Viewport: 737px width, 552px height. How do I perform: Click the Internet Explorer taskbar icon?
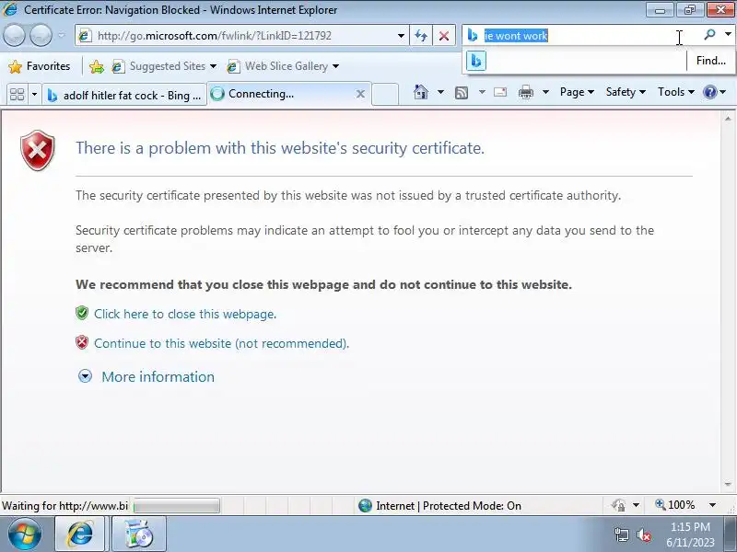tap(80, 534)
